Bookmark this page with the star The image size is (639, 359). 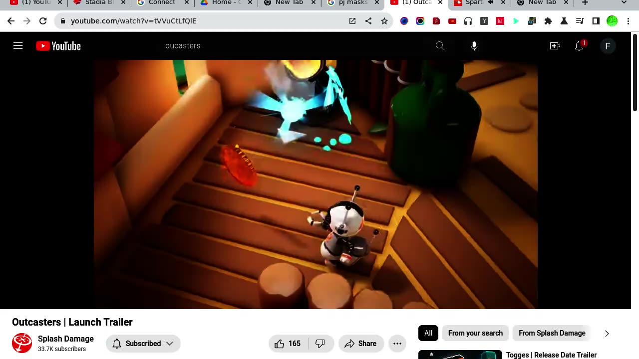click(x=384, y=21)
